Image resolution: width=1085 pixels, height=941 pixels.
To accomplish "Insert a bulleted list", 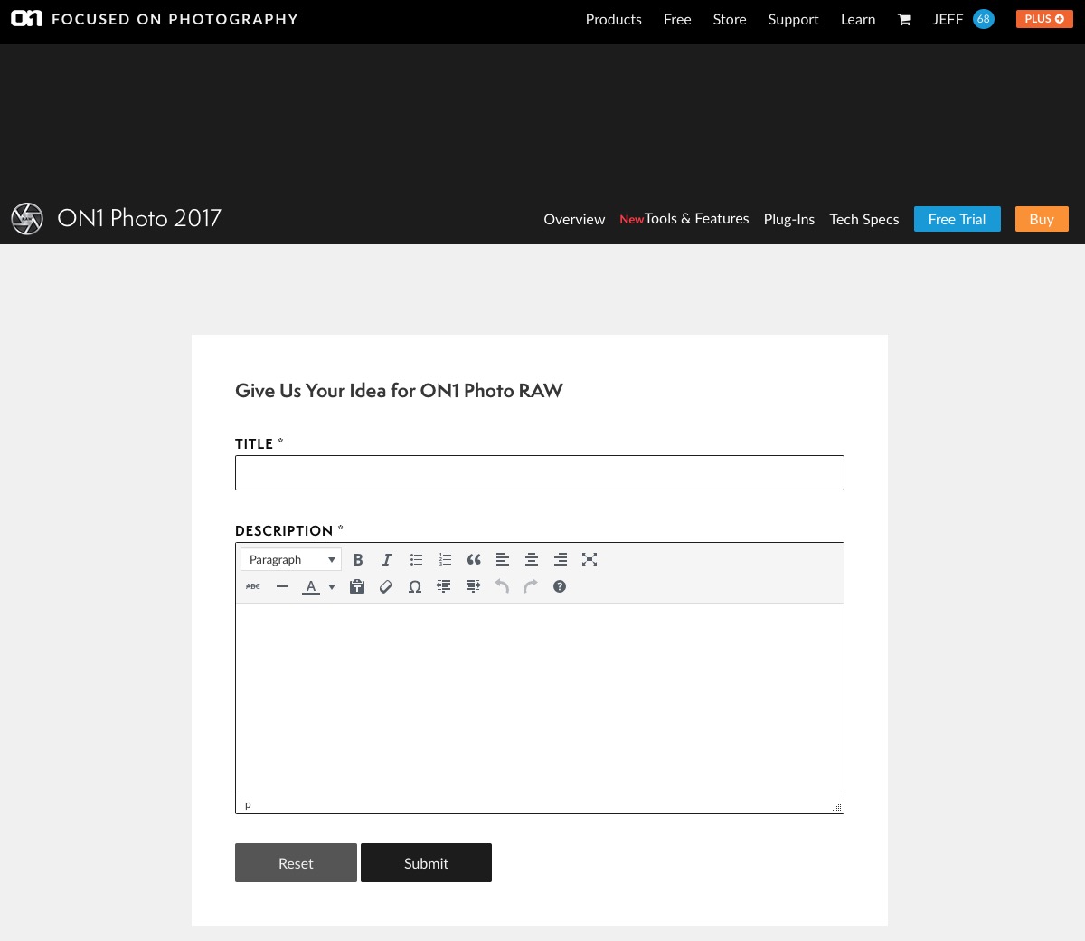I will click(416, 560).
